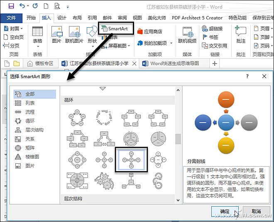Insert a 分页 (Page Break)
Viewport: 274px width, 222px height.
click(11, 46)
